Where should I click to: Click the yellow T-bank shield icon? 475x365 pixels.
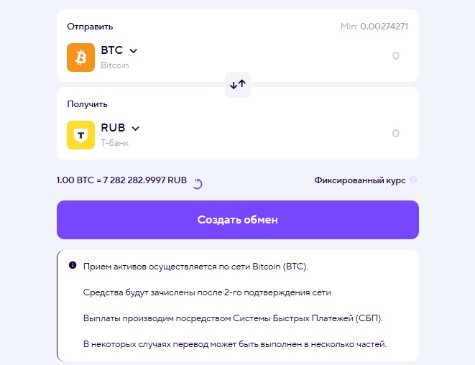click(x=81, y=134)
